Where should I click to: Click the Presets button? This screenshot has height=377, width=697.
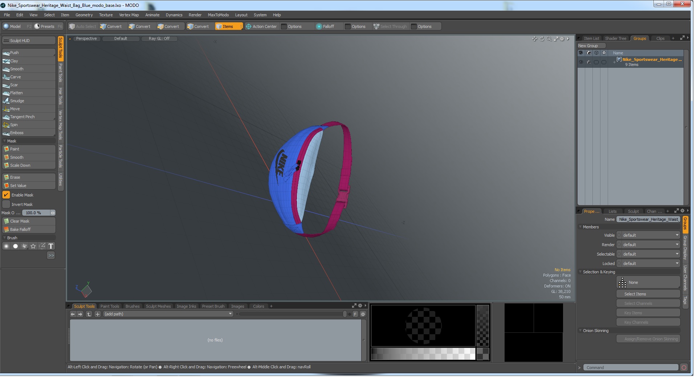point(48,26)
